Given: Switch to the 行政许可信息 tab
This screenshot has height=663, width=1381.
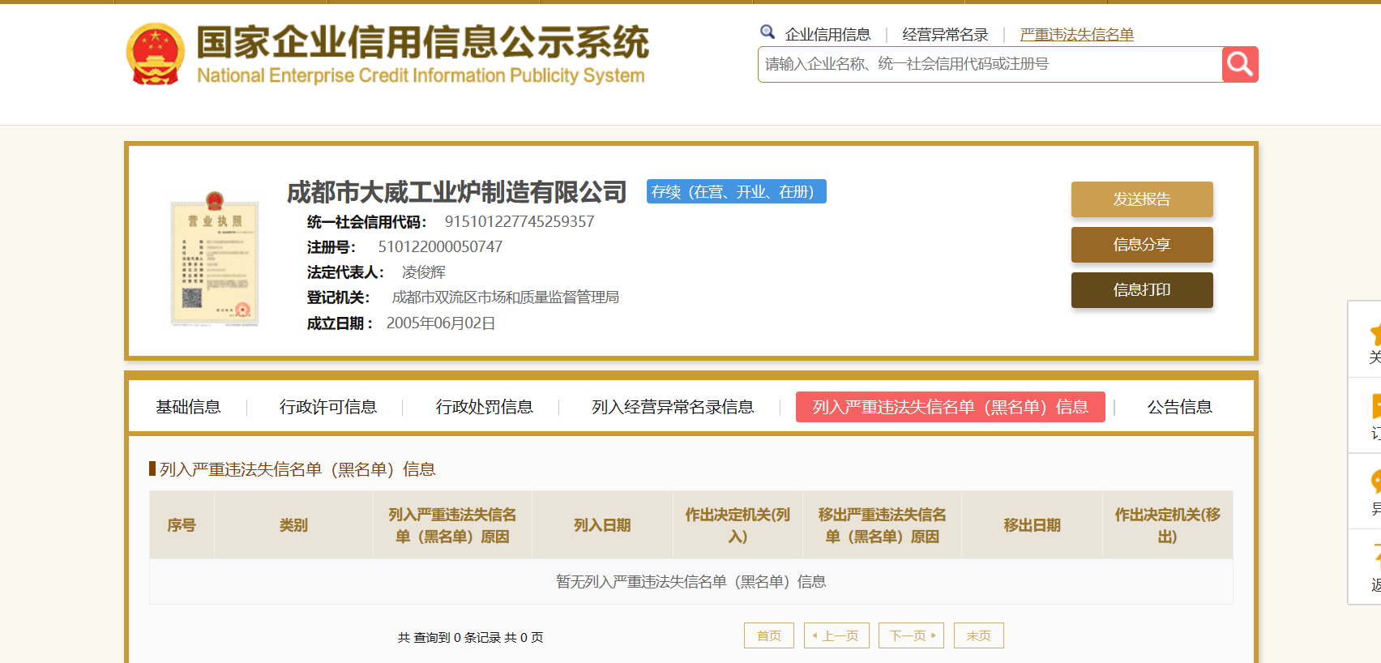Looking at the screenshot, I should [x=328, y=407].
